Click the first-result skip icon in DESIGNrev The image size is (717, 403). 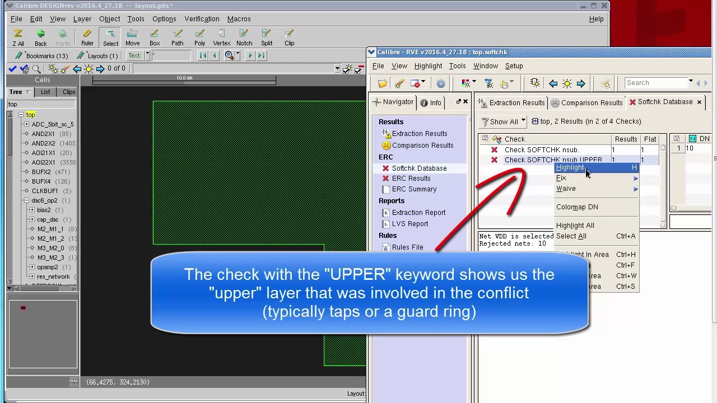point(203,55)
